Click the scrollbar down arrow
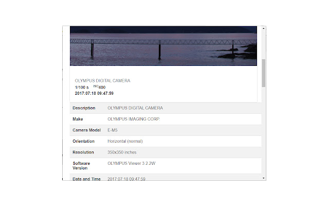 point(264,178)
